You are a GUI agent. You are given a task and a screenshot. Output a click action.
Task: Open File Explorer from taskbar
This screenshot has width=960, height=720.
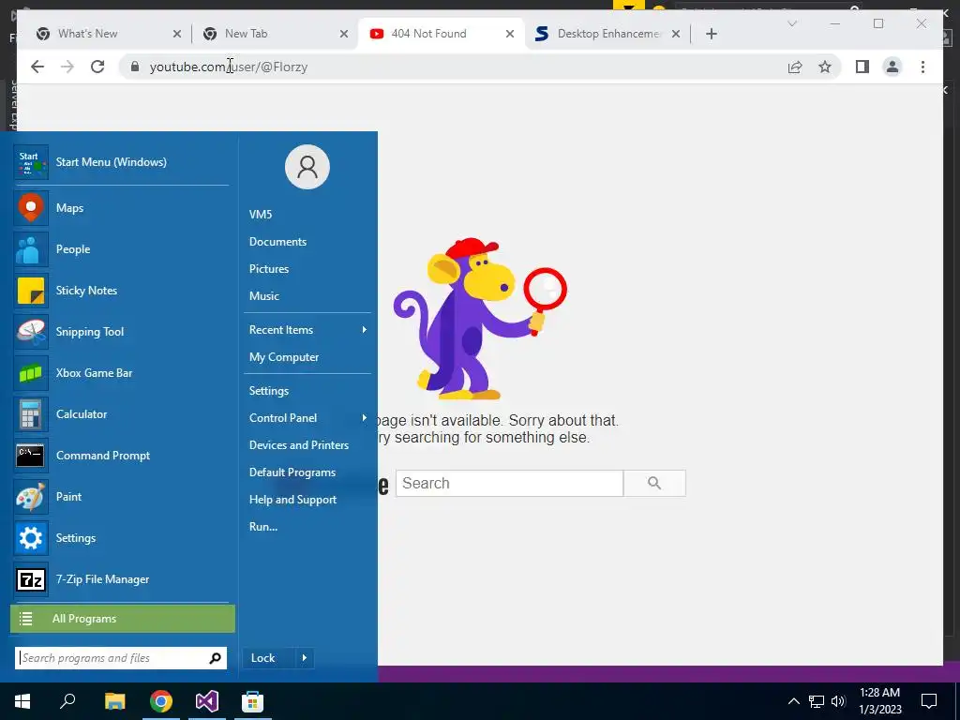click(114, 701)
